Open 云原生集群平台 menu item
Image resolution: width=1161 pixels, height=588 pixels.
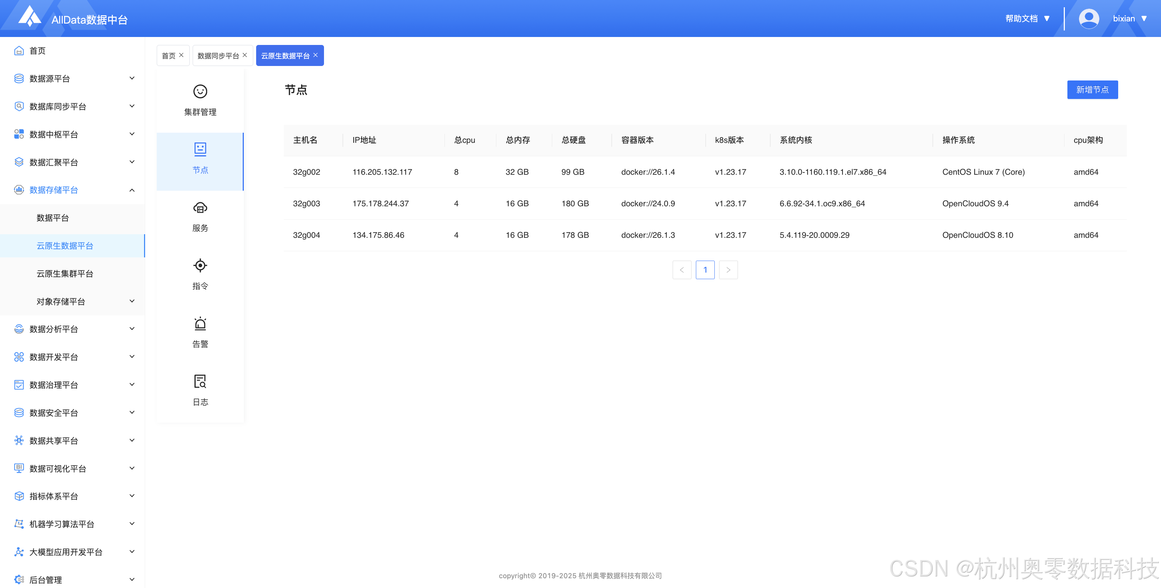coord(65,273)
